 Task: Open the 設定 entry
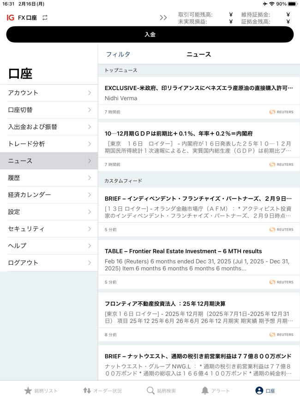pyautogui.click(x=49, y=212)
